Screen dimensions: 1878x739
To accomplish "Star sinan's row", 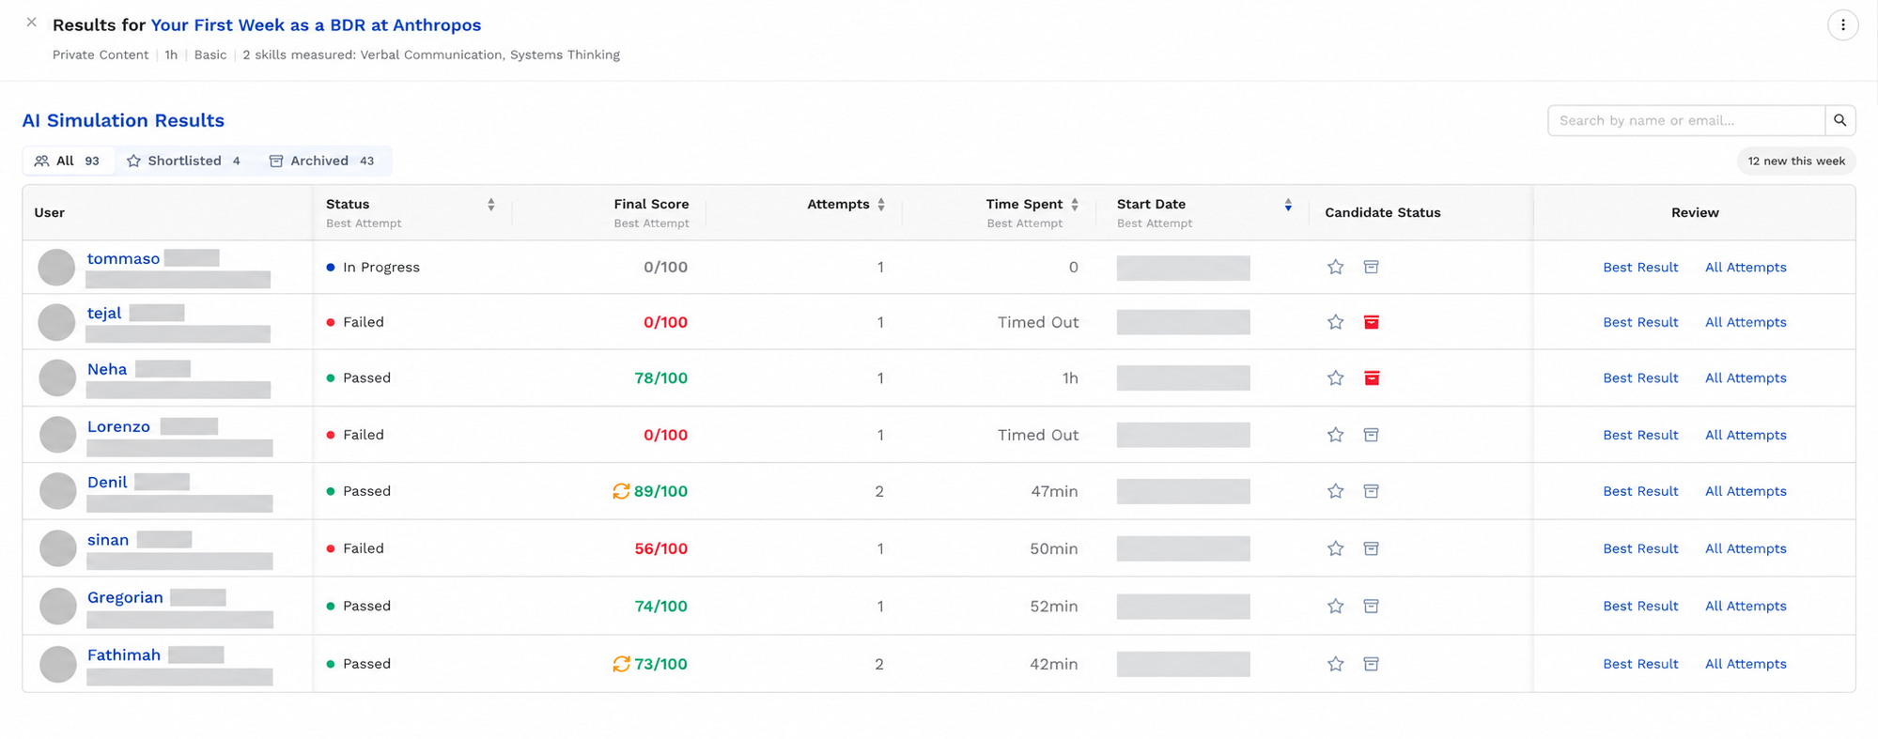I will (1335, 548).
